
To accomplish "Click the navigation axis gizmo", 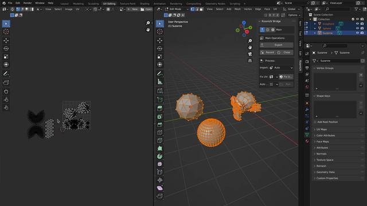I will point(244,29).
